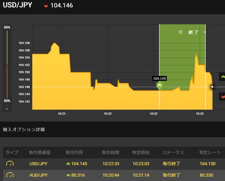
Task: Click settlement rate 104.150
Action: coord(208,164)
